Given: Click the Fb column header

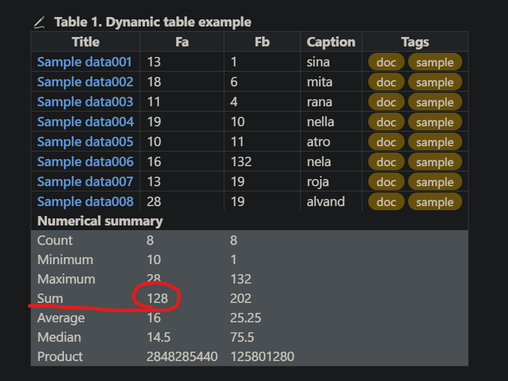Looking at the screenshot, I should 262,42.
